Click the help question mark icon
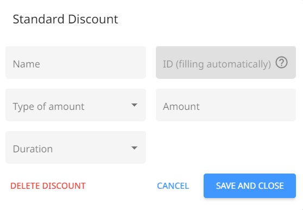The width and height of the screenshot is (303, 210). (x=281, y=63)
